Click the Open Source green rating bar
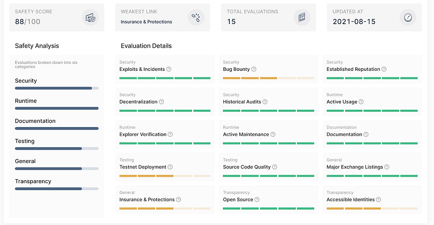434x225 pixels. tap(268, 209)
